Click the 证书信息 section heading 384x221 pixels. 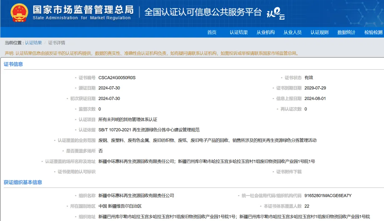pos(13,64)
